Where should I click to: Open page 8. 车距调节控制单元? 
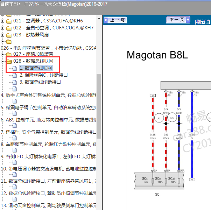[48, 144]
